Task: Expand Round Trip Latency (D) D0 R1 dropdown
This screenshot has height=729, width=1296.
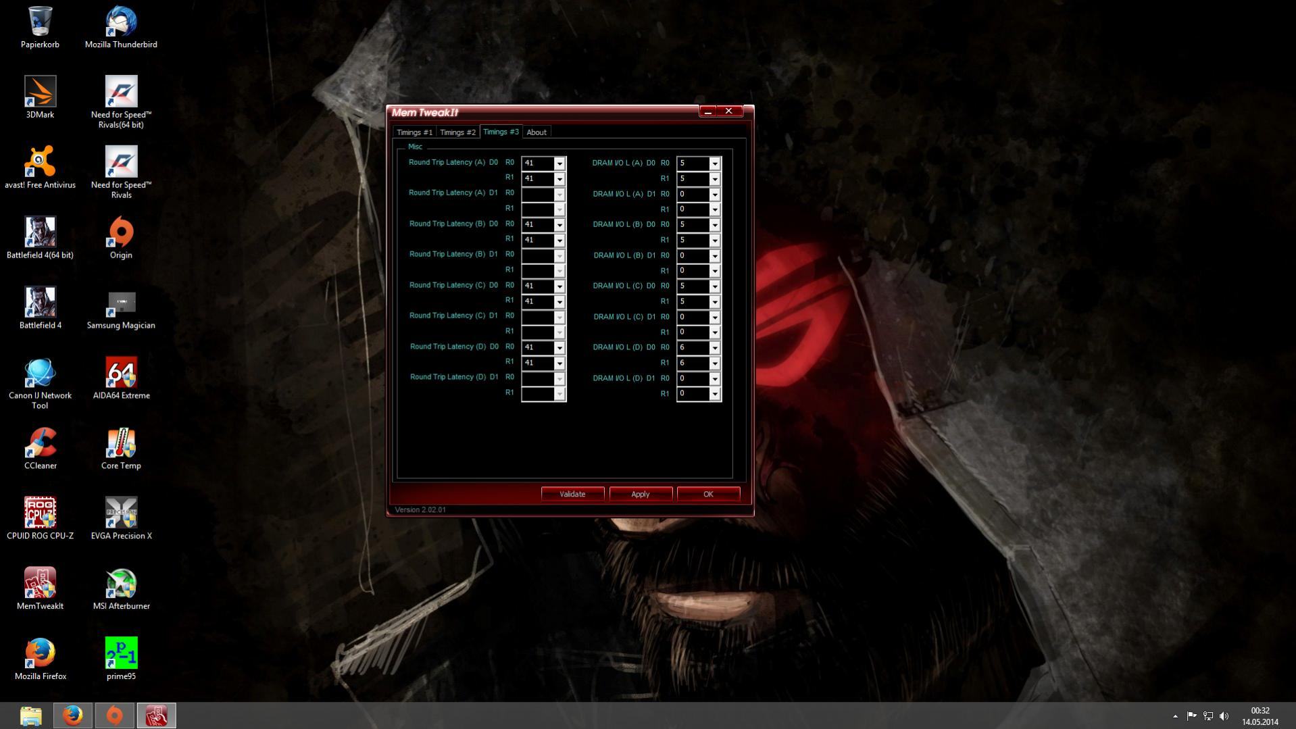Action: [559, 363]
